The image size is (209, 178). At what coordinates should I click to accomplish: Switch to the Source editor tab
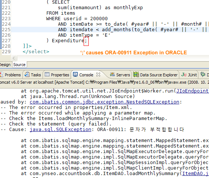[19, 65]
